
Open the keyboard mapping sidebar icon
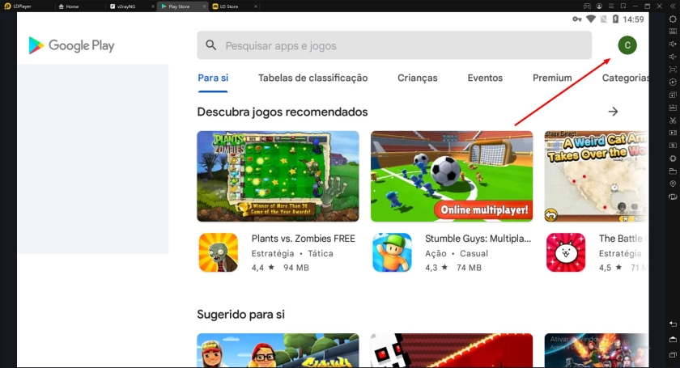pyautogui.click(x=673, y=32)
